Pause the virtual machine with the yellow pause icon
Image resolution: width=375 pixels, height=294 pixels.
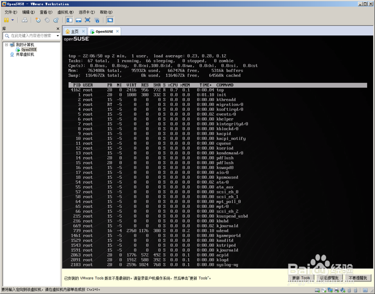coord(6,20)
